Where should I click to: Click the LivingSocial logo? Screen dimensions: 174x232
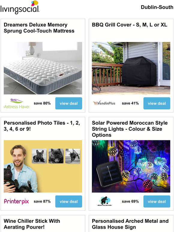pyautogui.click(x=20, y=7)
